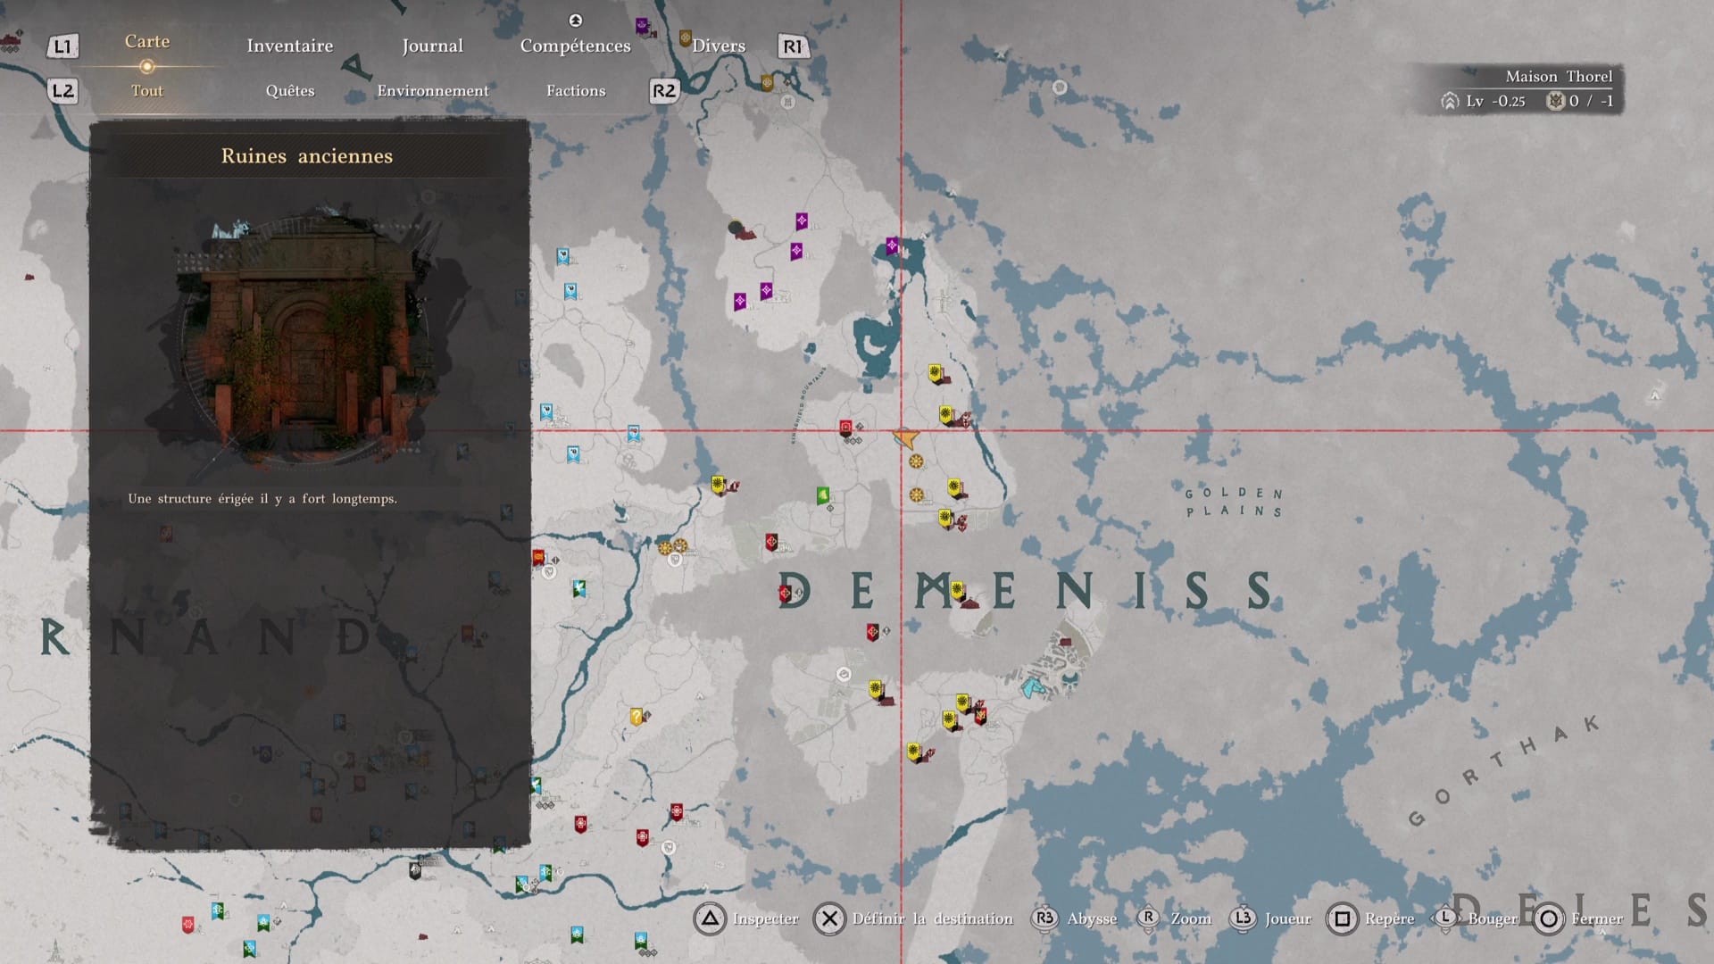Filter the map by Environnement

(x=432, y=90)
